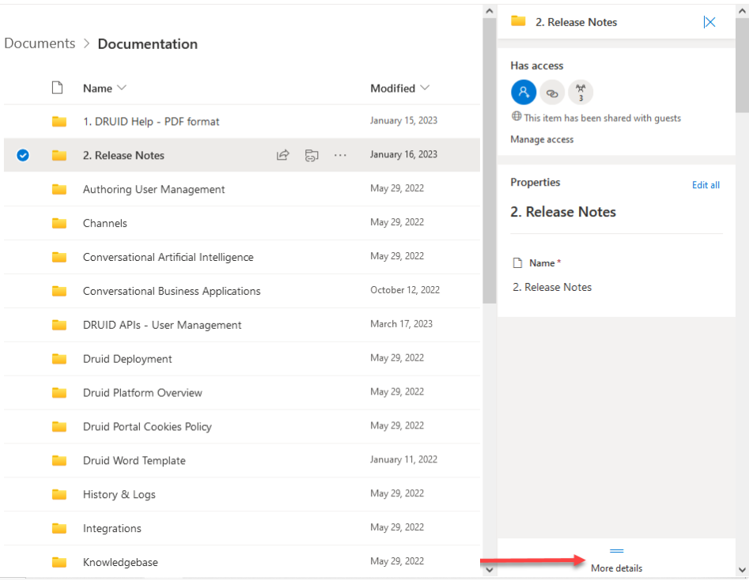View the group of 3 members access icon
749x581 pixels.
[581, 92]
